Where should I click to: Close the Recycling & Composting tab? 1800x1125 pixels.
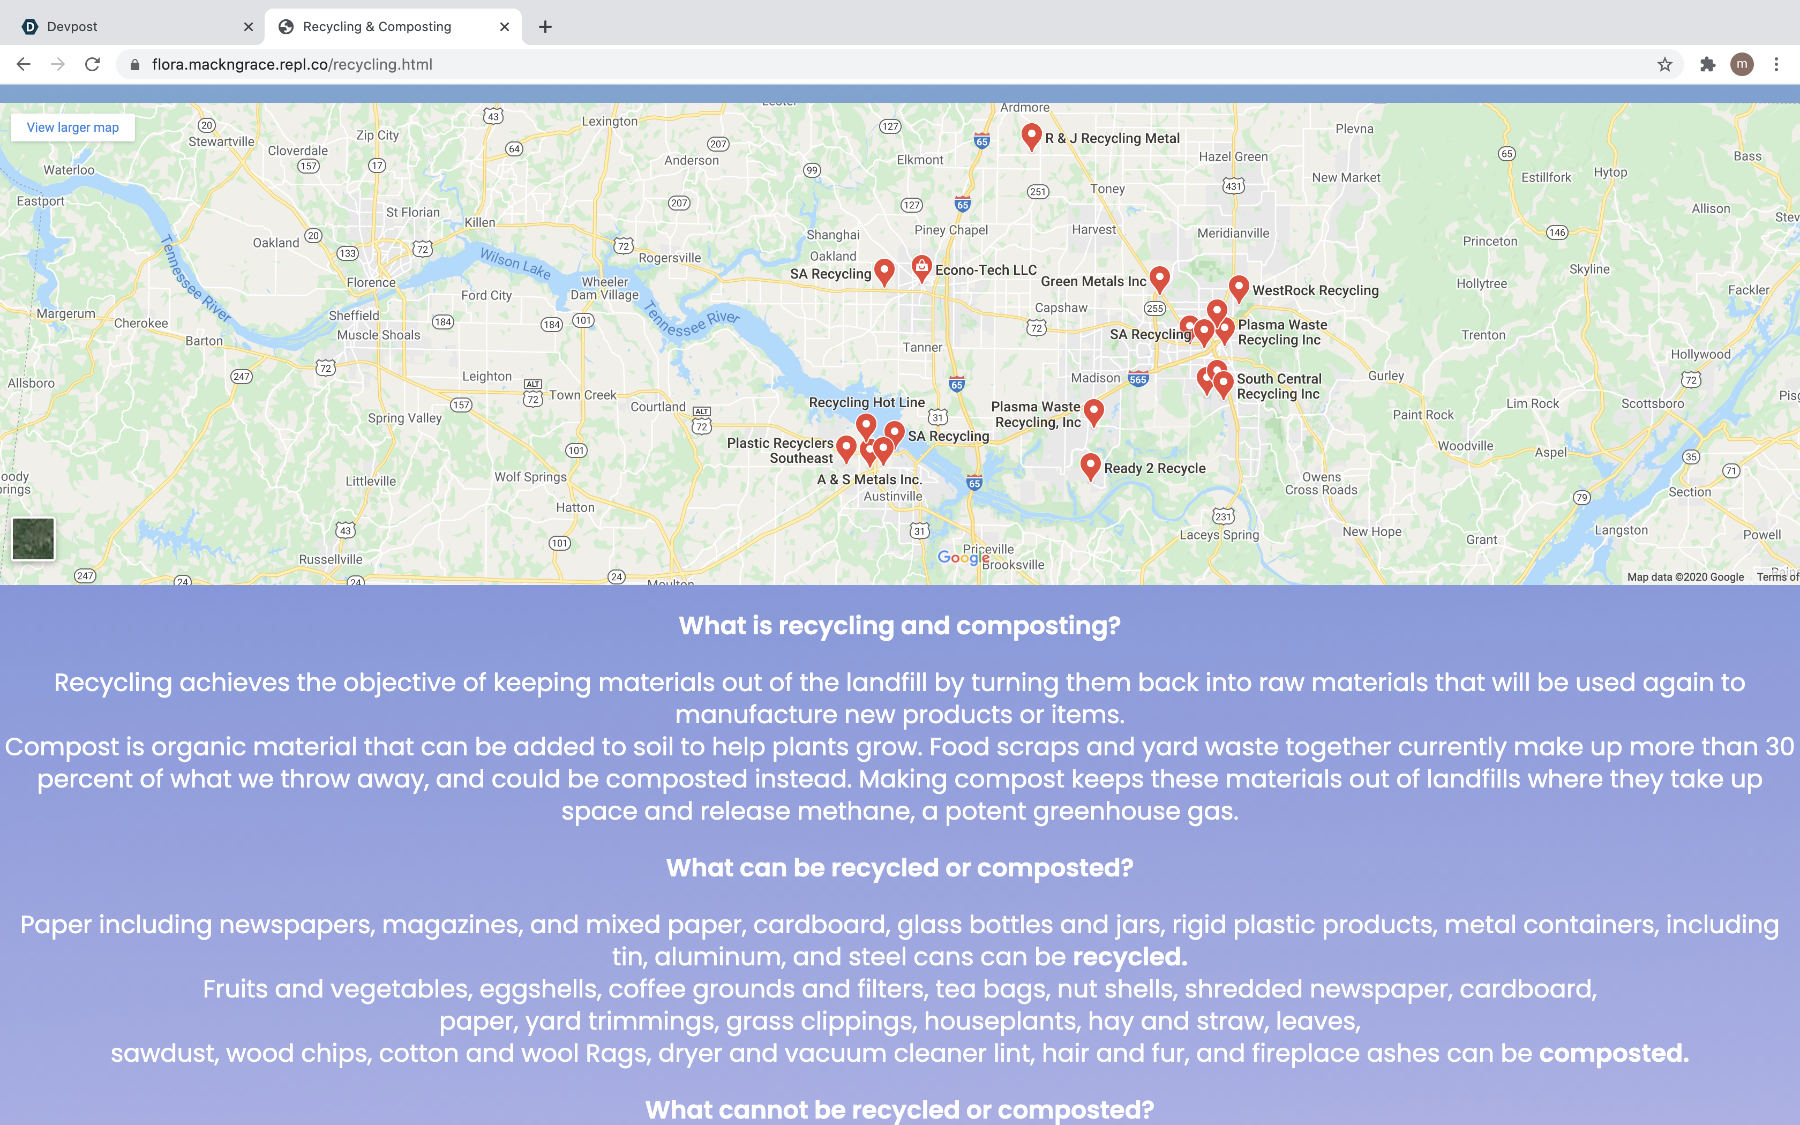(504, 27)
